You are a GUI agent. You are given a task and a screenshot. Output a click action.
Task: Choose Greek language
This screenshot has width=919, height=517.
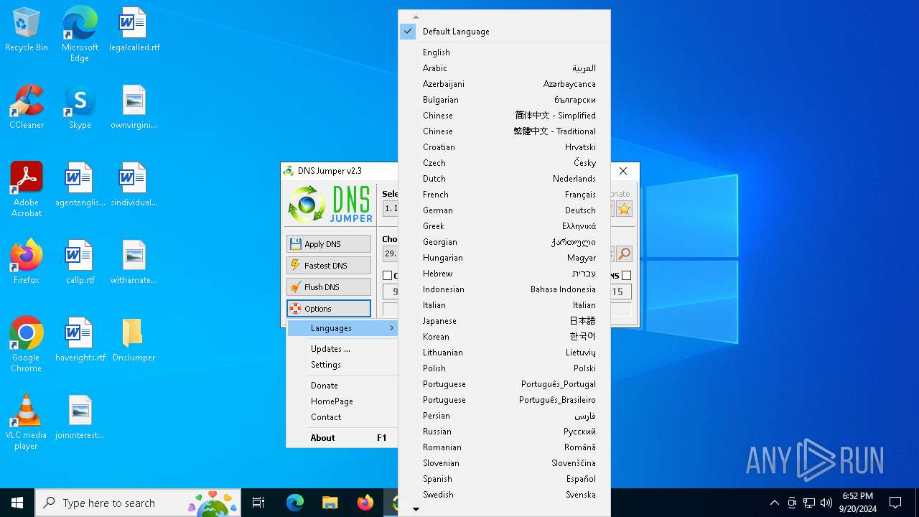[x=504, y=226]
